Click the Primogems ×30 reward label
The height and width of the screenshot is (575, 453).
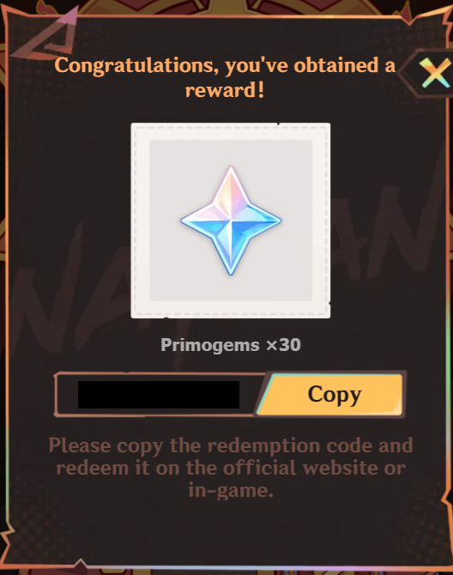[231, 345]
